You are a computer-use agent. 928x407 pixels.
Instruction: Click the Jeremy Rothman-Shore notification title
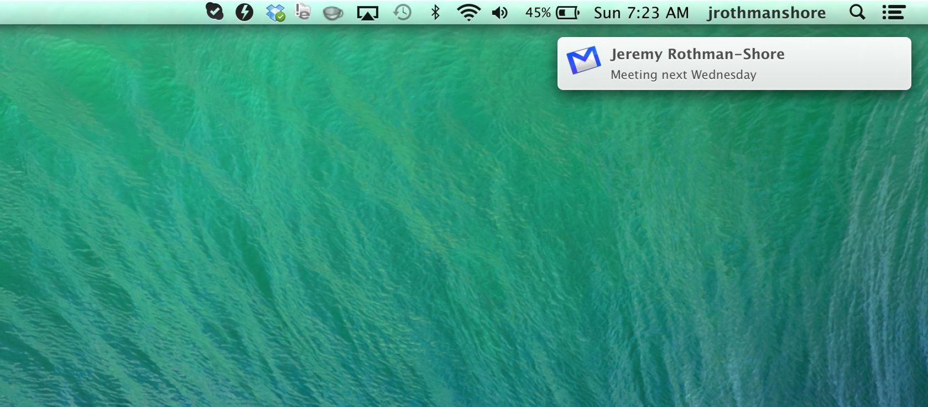click(x=697, y=54)
